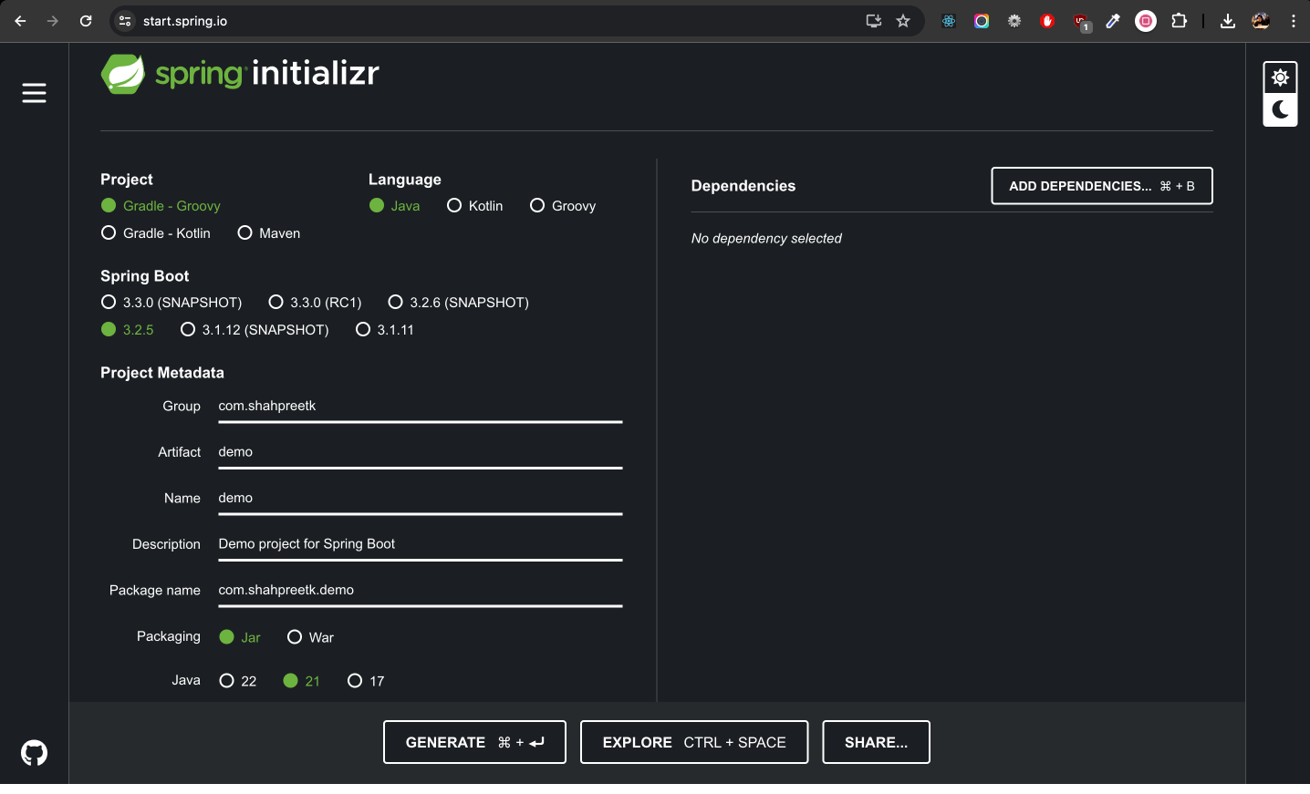Click the 'Project Metadata' heading
This screenshot has width=1310, height=794.
[162, 373]
